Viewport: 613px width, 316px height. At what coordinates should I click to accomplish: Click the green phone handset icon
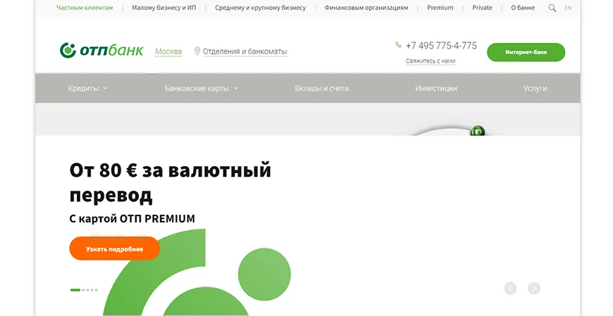tap(399, 45)
